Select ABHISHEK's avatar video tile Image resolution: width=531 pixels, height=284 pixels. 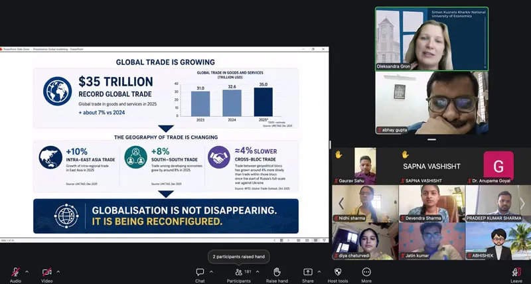point(498,241)
